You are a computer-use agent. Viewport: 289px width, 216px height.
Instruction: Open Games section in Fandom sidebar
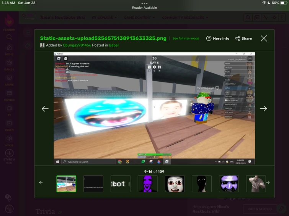click(x=9, y=65)
